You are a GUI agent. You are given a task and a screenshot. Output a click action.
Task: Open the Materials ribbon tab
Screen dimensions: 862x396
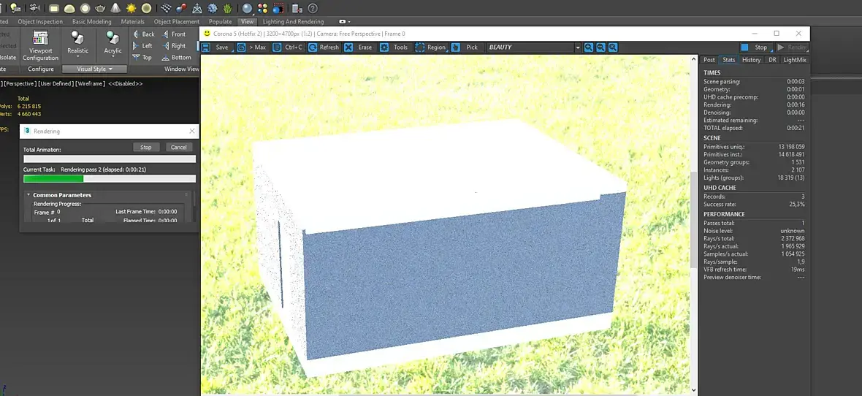[x=132, y=22]
